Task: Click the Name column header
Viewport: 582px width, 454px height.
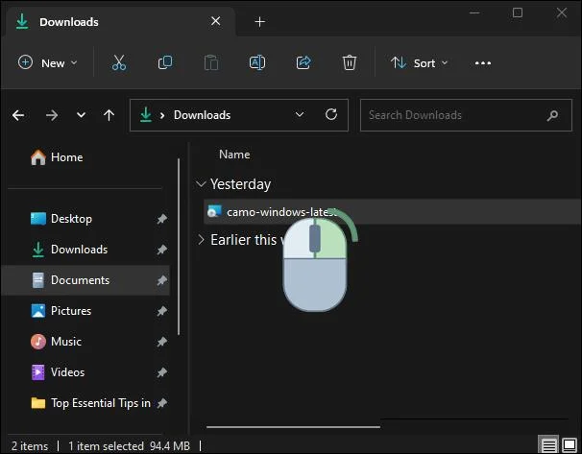Action: tap(234, 155)
